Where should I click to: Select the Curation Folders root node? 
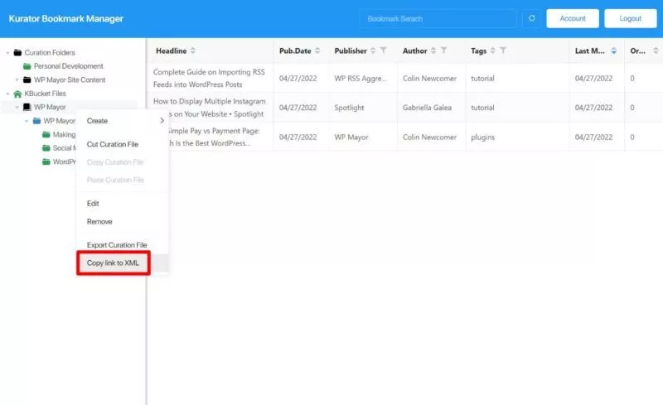pos(50,52)
